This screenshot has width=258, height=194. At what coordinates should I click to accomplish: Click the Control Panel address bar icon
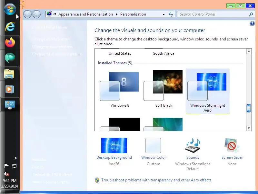click(x=49, y=14)
